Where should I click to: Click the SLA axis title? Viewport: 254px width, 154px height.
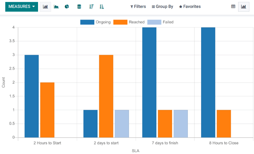click(x=136, y=151)
